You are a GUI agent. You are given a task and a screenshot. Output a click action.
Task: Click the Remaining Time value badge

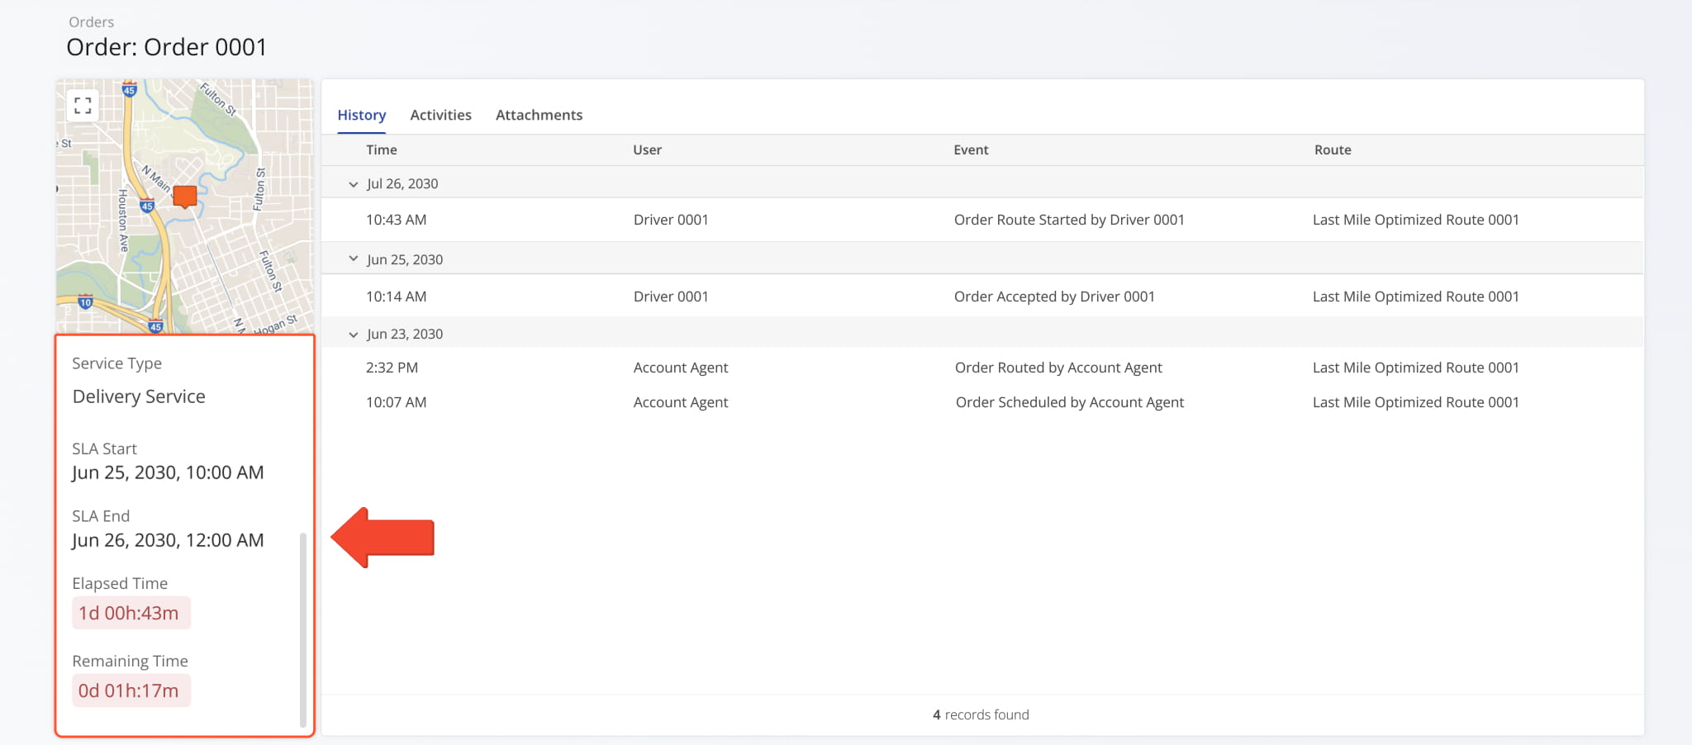131,690
